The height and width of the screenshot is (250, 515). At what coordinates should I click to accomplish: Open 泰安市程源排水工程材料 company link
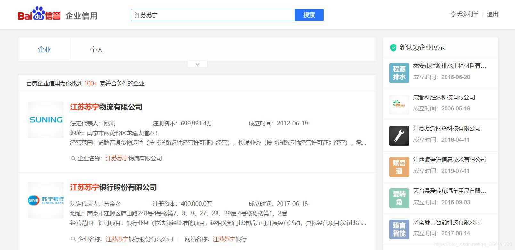(x=449, y=66)
